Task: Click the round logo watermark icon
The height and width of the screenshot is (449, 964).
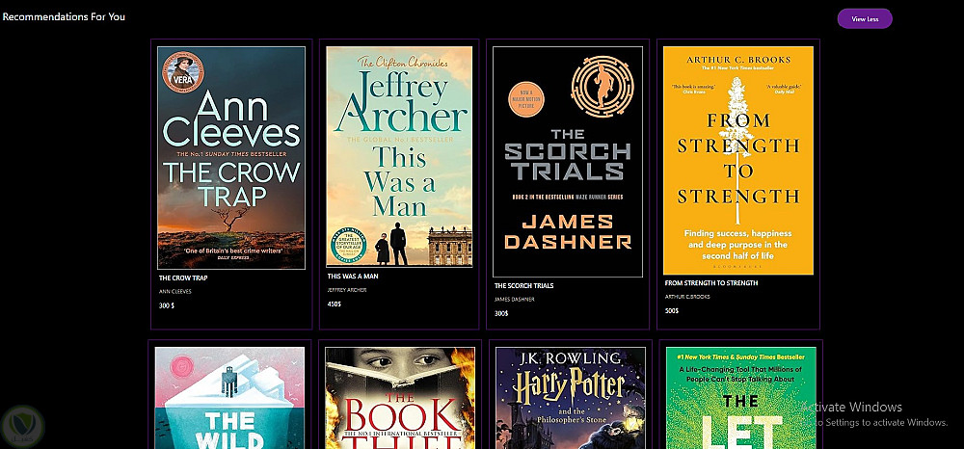Action: pos(22,425)
